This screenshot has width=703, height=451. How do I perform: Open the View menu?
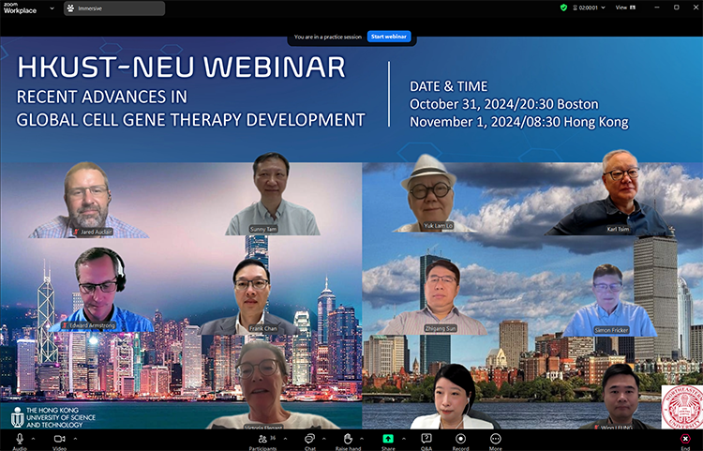(x=625, y=8)
